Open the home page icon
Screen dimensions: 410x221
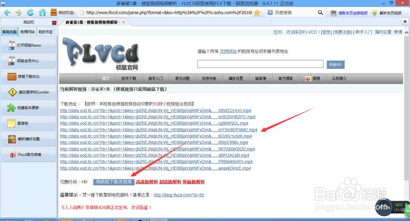coord(42,13)
